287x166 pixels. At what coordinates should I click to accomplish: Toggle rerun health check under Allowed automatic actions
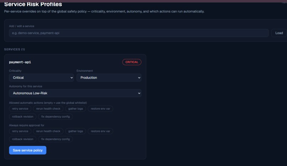tap(48, 109)
